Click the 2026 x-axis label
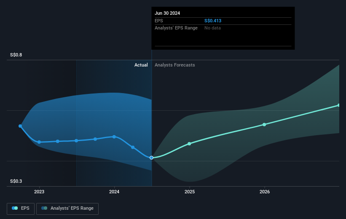The image size is (346, 219). tap(265, 192)
